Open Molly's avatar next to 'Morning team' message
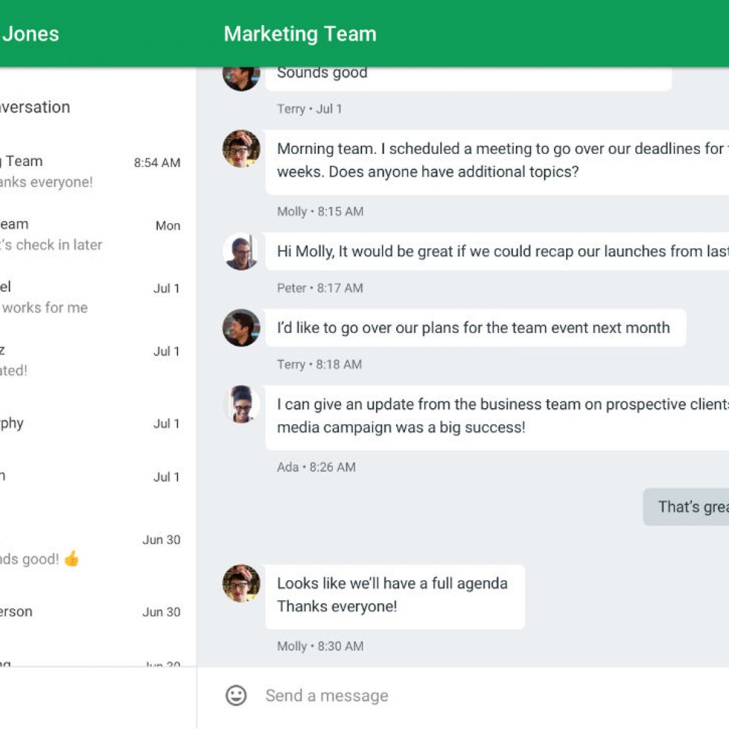729x729 pixels. coord(241,149)
